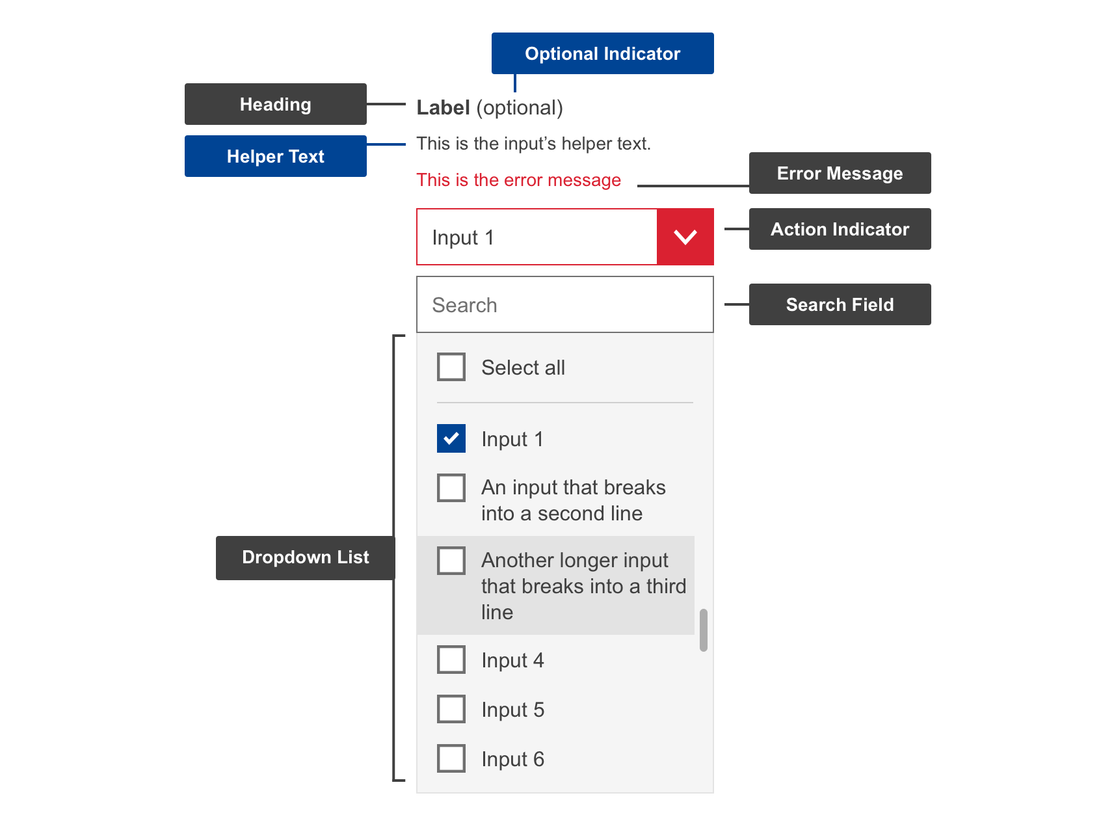Image resolution: width=1114 pixels, height=828 pixels.
Task: Select the Input 6 list entry
Action: pyautogui.click(x=513, y=758)
